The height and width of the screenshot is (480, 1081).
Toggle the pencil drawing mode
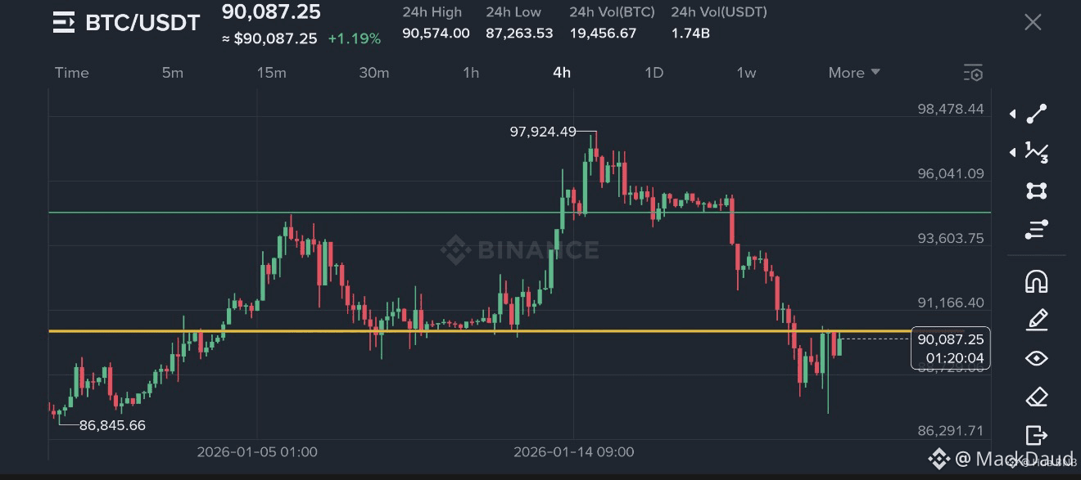point(1037,321)
